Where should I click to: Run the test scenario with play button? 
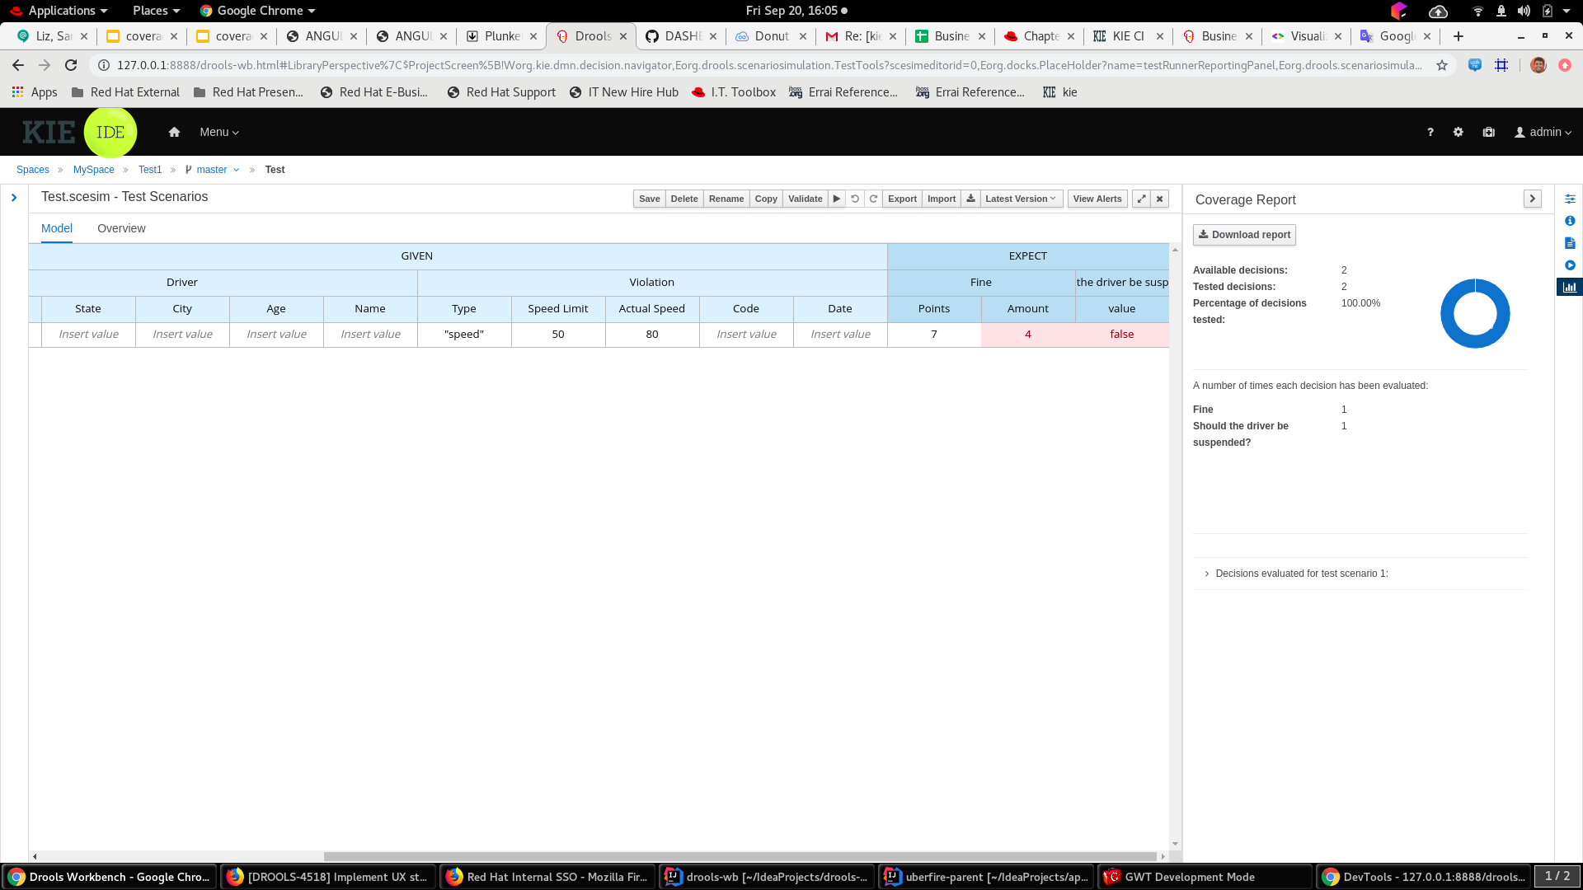(837, 199)
